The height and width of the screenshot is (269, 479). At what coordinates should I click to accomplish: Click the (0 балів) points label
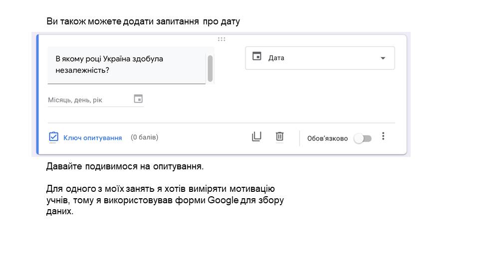tap(144, 137)
